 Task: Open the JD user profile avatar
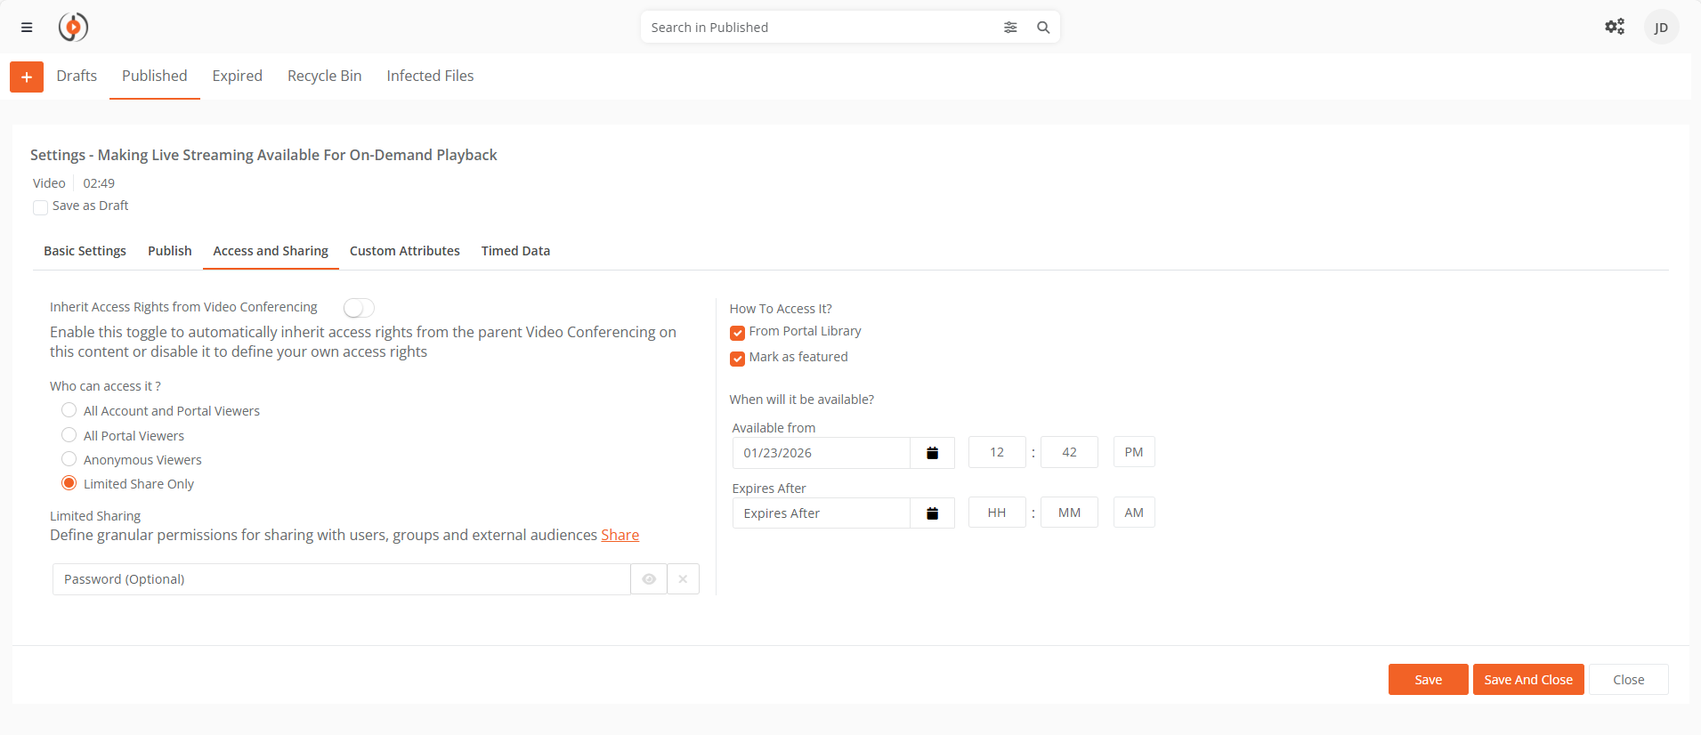click(1661, 28)
